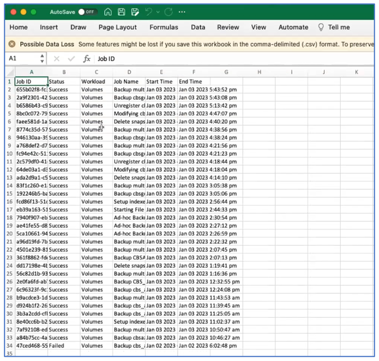Click the Insert Function fx icon
This screenshot has height=361, width=379.
86,59
